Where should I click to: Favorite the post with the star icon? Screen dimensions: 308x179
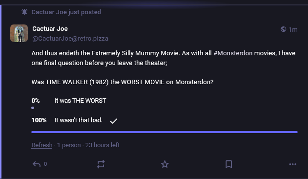(165, 164)
